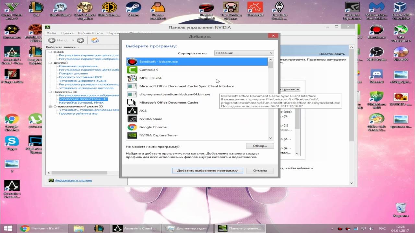Open the Корзина recycle bin
The image size is (415, 233).
[401, 210]
